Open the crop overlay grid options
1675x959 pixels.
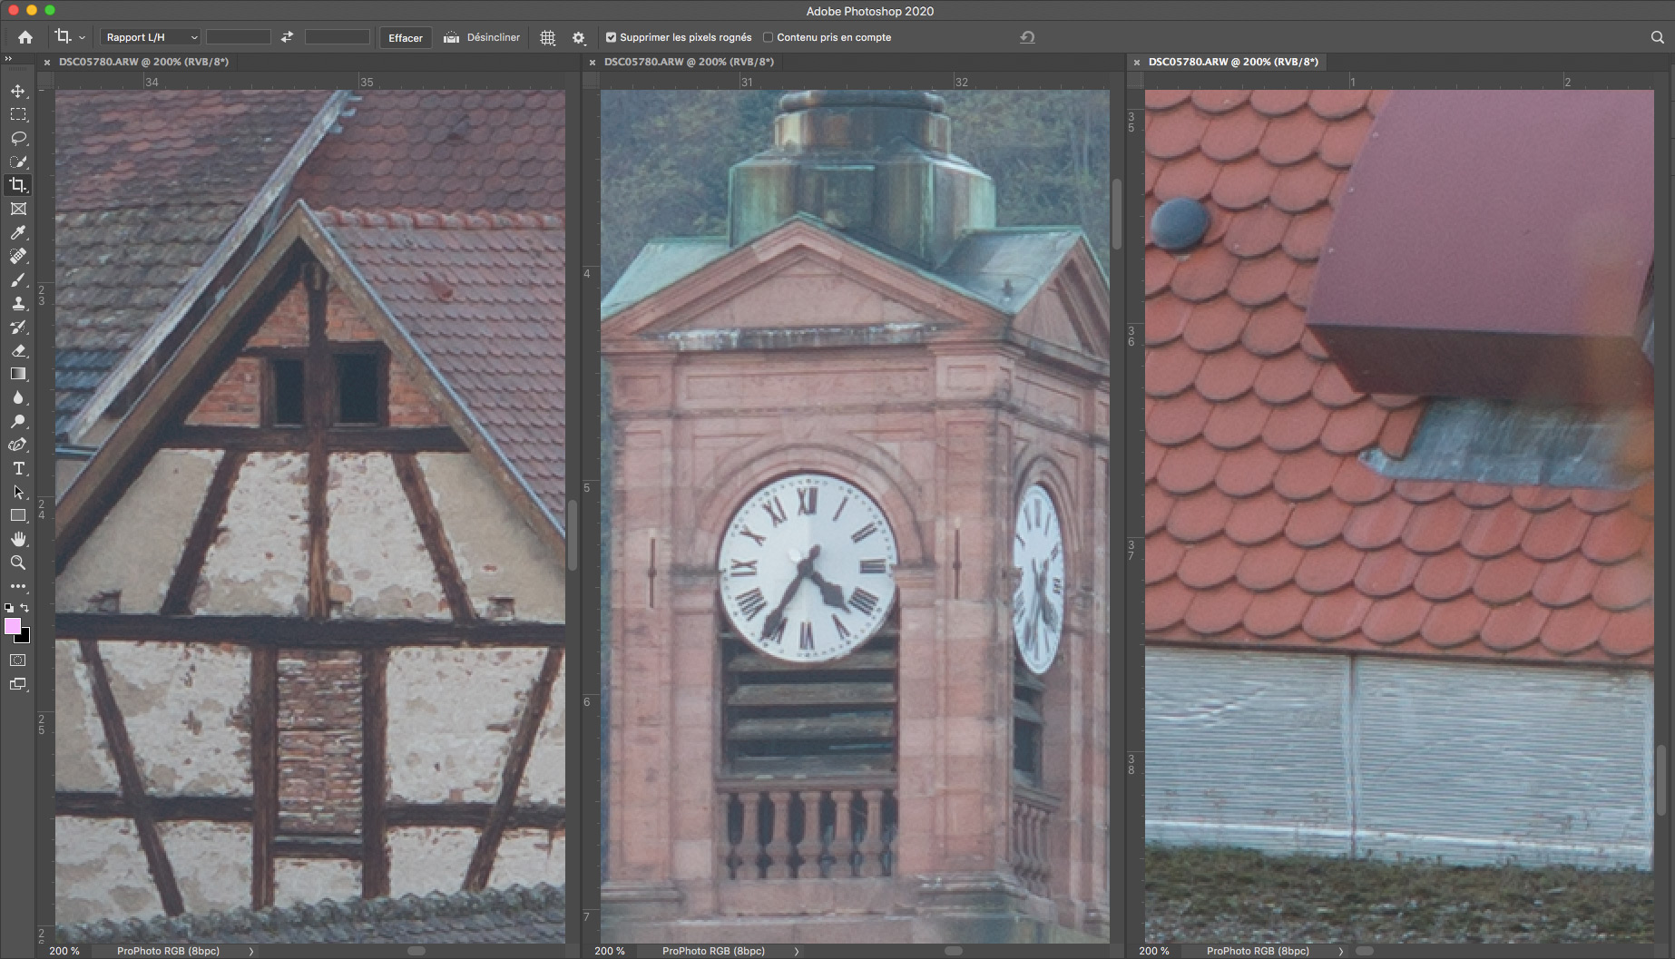click(548, 37)
